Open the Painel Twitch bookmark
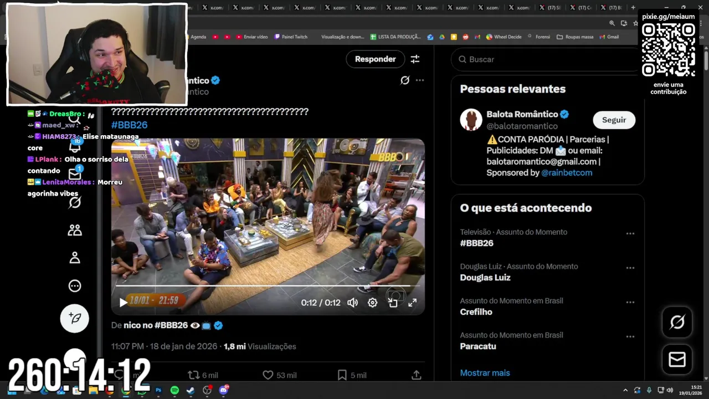Screen dimensions: 709x399 290,37
